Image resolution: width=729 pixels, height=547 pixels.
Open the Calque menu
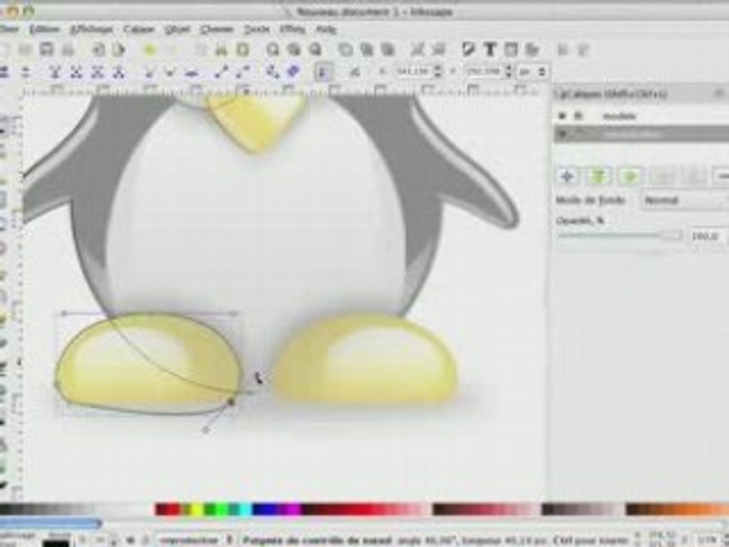(138, 30)
